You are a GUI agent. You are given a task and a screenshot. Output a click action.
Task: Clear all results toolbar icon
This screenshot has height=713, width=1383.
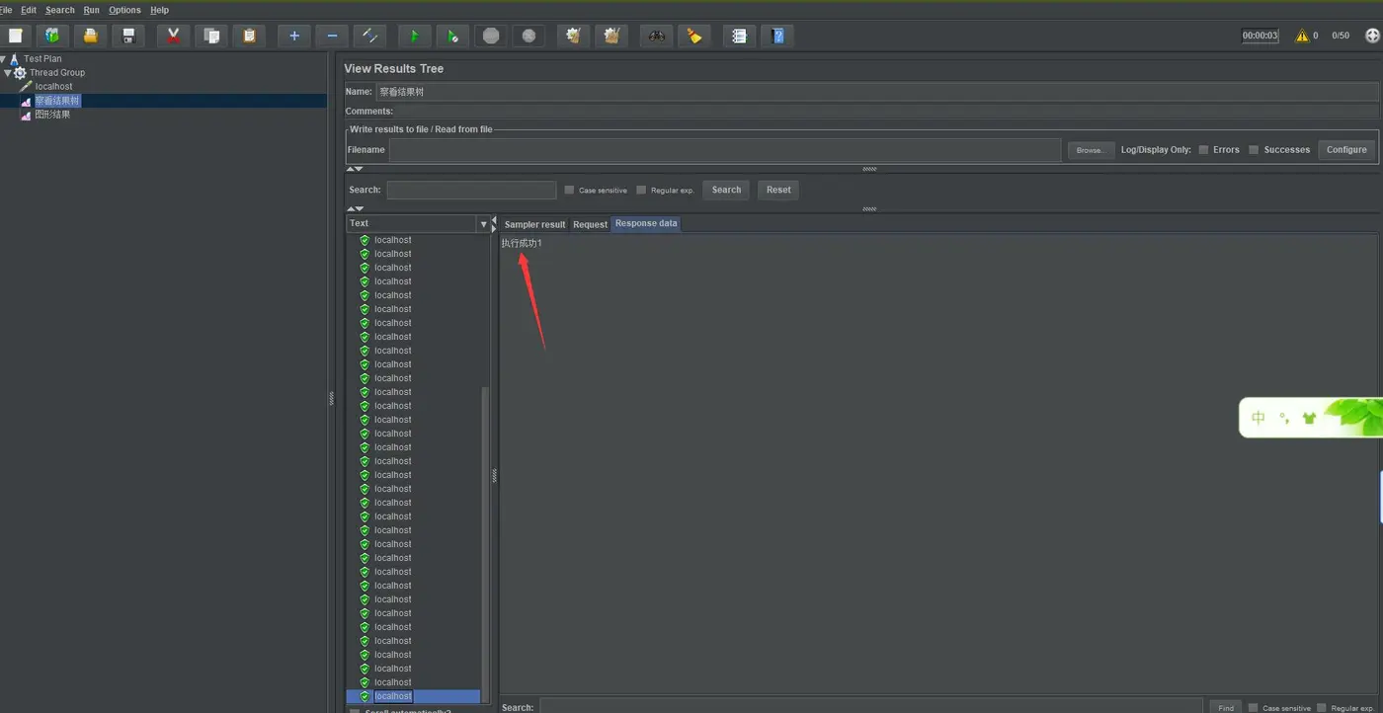(611, 36)
